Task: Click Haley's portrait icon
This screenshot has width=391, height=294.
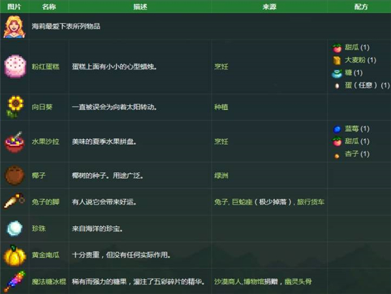Action: (x=14, y=26)
